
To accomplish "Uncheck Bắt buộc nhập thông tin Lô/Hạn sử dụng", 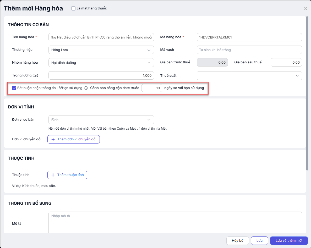I will pos(14,88).
